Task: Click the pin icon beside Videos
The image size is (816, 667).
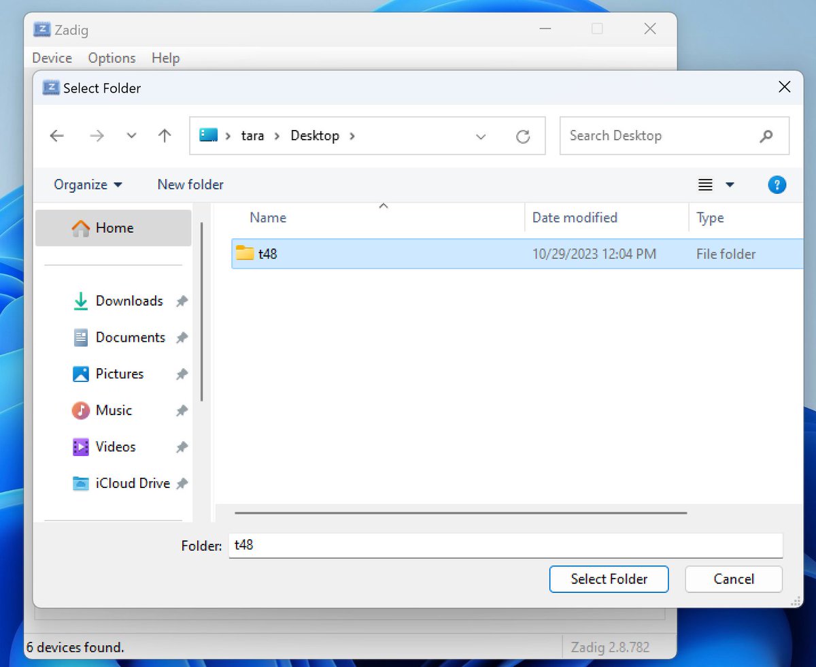Action: (182, 447)
